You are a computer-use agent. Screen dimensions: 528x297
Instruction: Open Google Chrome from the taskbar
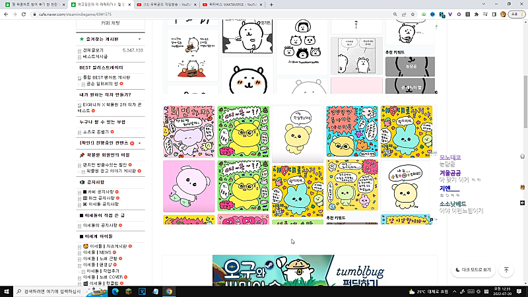click(169, 292)
